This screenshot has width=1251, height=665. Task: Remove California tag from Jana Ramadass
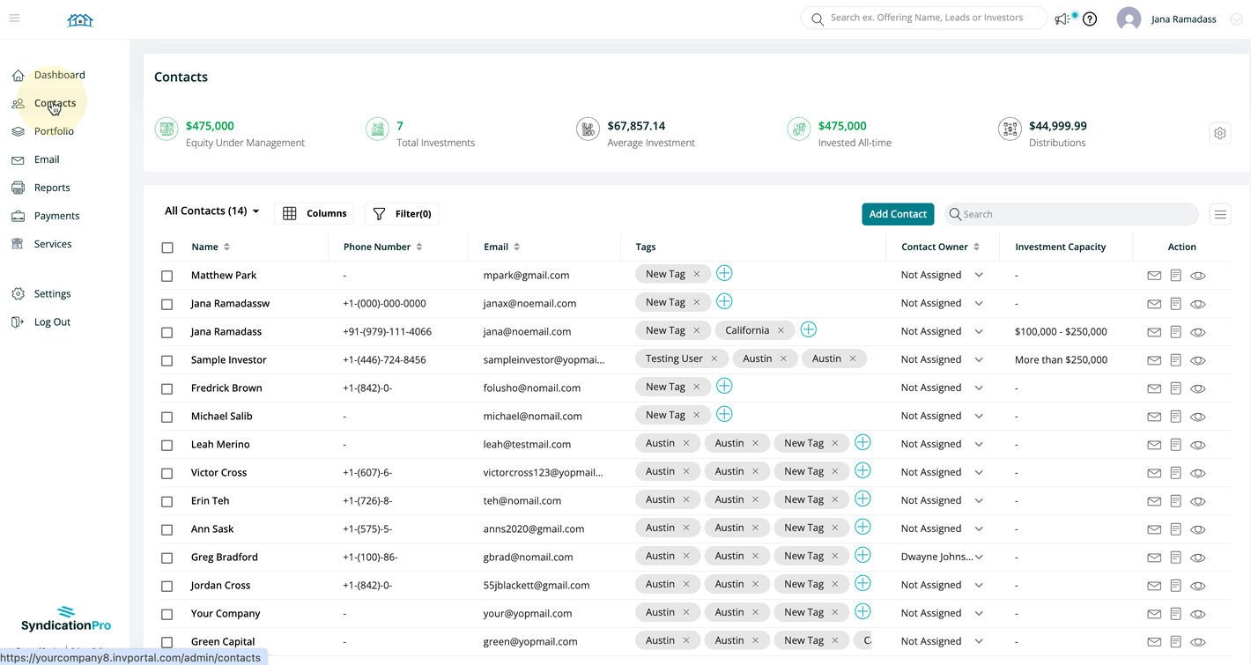click(781, 330)
